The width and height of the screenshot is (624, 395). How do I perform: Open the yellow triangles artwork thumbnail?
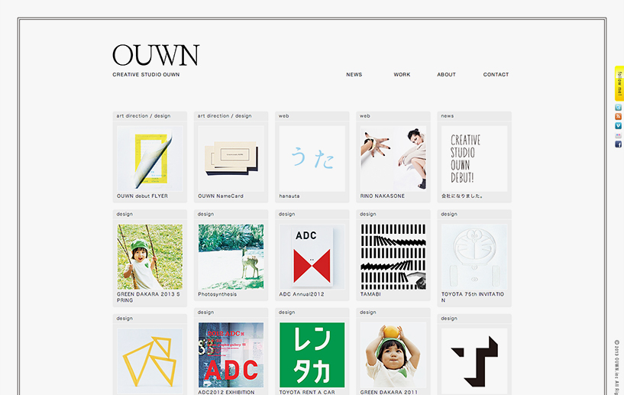(150, 361)
